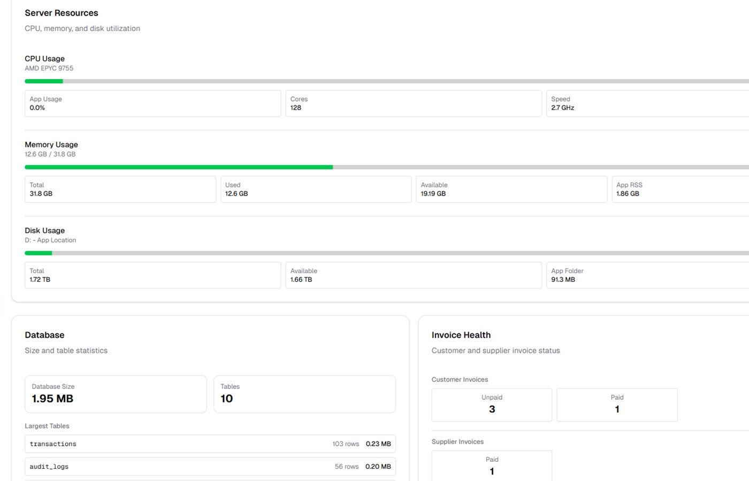Click the Tables count card showing 10
The height and width of the screenshot is (481, 749).
[x=304, y=394]
